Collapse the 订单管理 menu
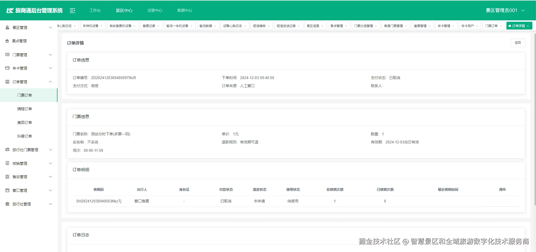Viewport: 536px width, 252px height. [x=51, y=82]
